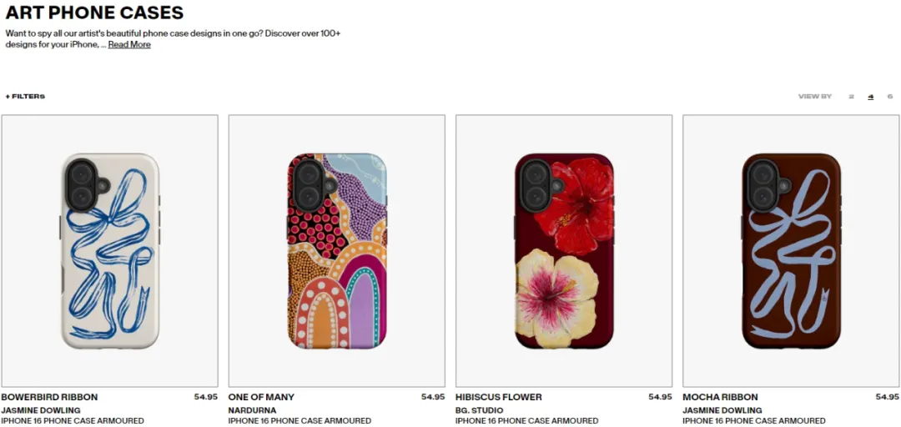This screenshot has height=427, width=901.
Task: Click the One of Many product title
Action: coord(261,397)
